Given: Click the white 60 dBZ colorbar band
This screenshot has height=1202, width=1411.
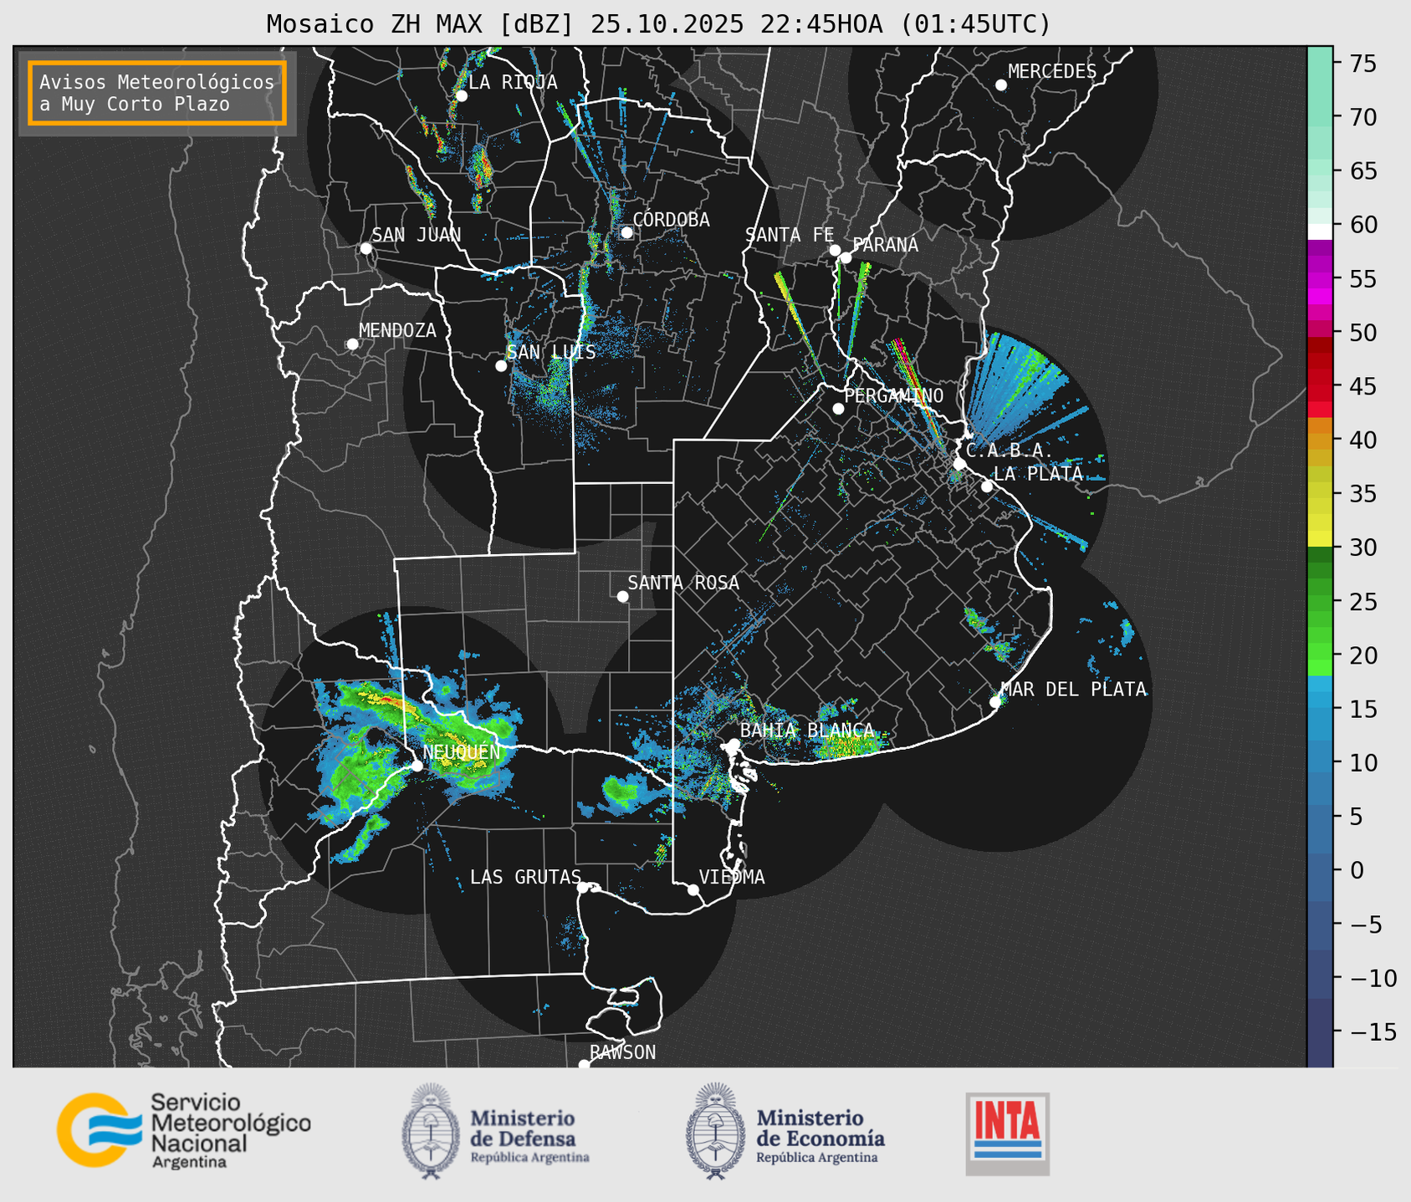Looking at the screenshot, I should click(x=1319, y=231).
